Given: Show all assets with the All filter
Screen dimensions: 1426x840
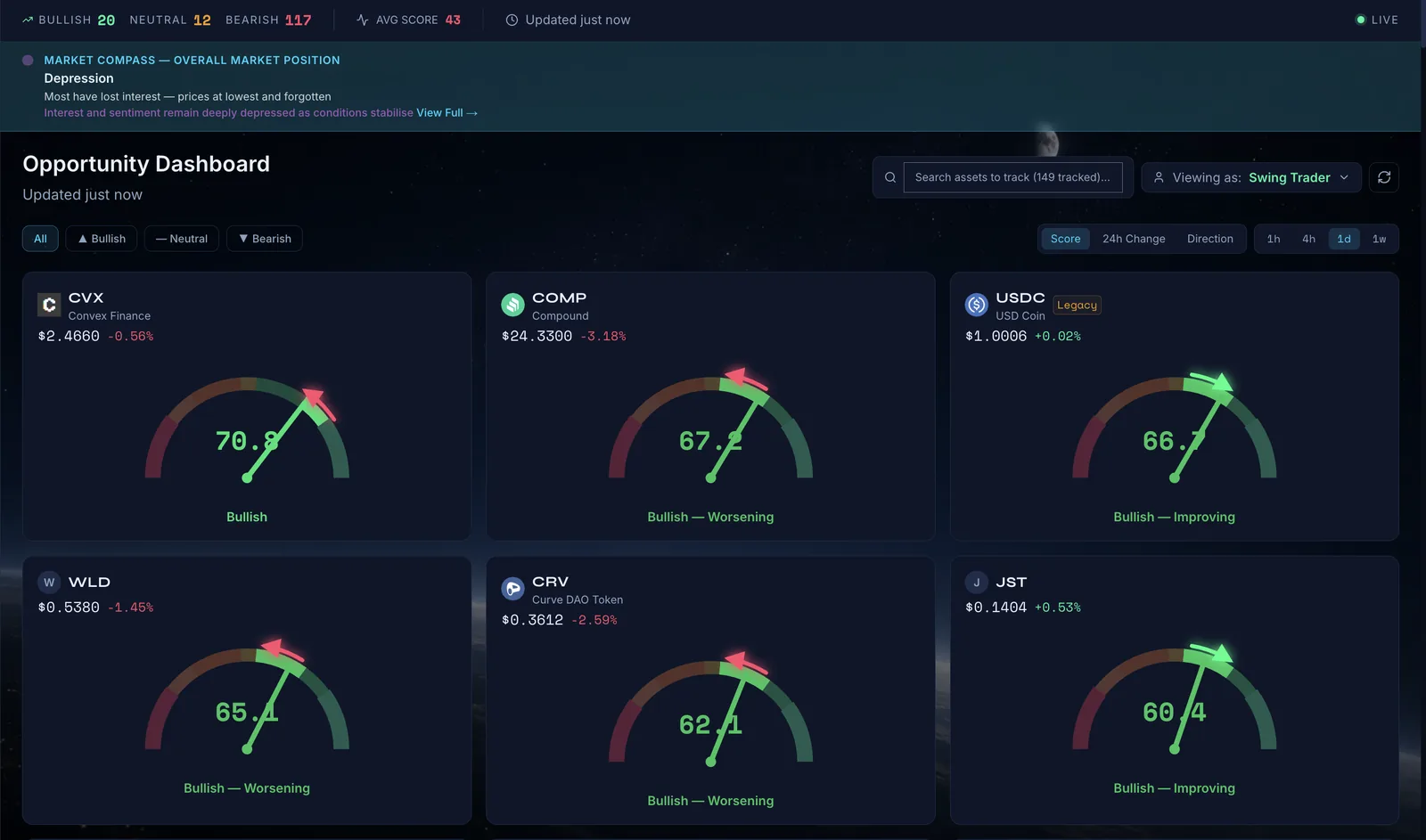Looking at the screenshot, I should click(40, 239).
